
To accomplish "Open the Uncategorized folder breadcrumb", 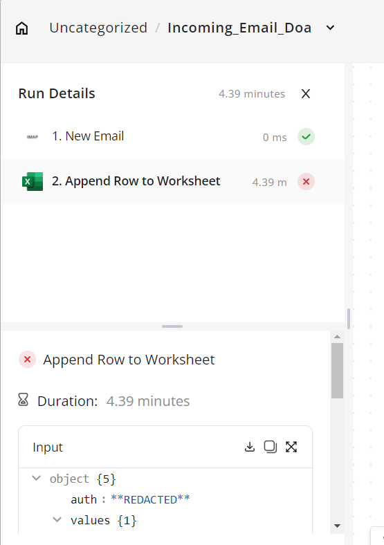I will (x=98, y=28).
